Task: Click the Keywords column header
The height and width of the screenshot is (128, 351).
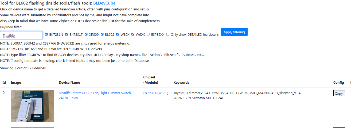Action: [181, 83]
